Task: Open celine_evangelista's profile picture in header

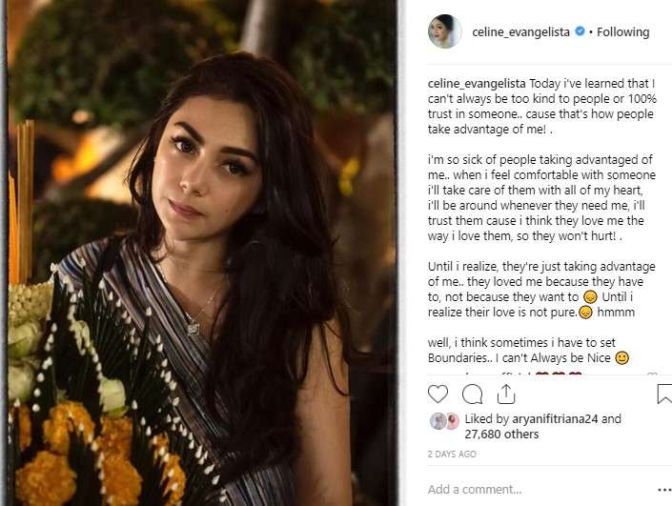Action: [445, 31]
